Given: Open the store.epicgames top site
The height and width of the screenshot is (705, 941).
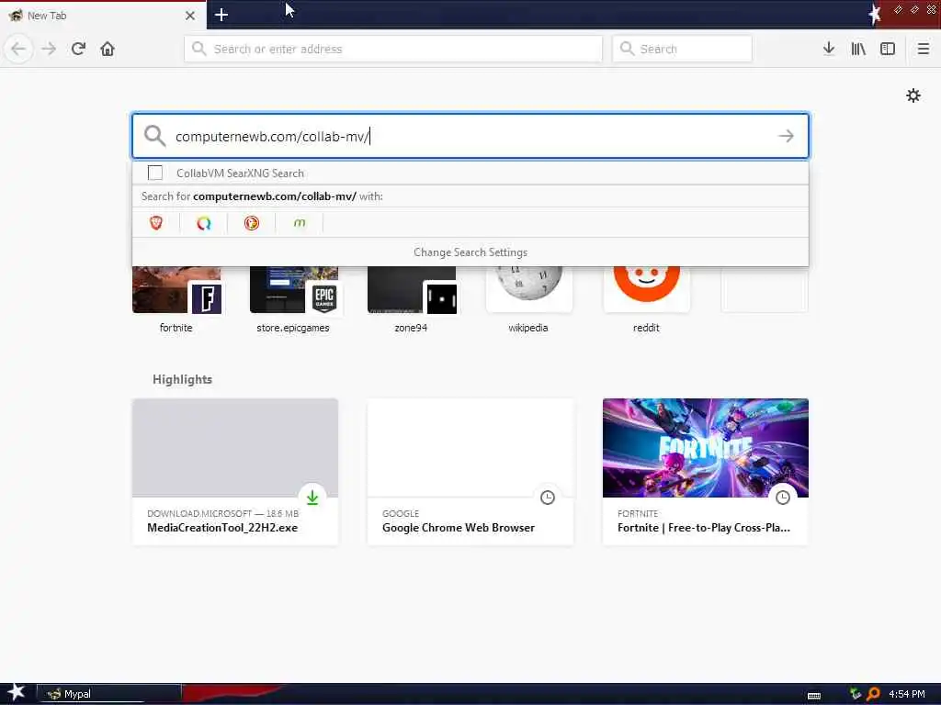Looking at the screenshot, I should (294, 300).
